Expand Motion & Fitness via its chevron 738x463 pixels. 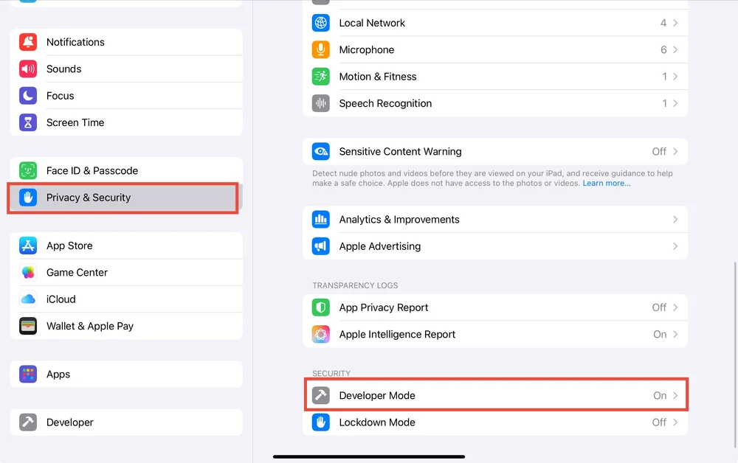click(x=675, y=77)
